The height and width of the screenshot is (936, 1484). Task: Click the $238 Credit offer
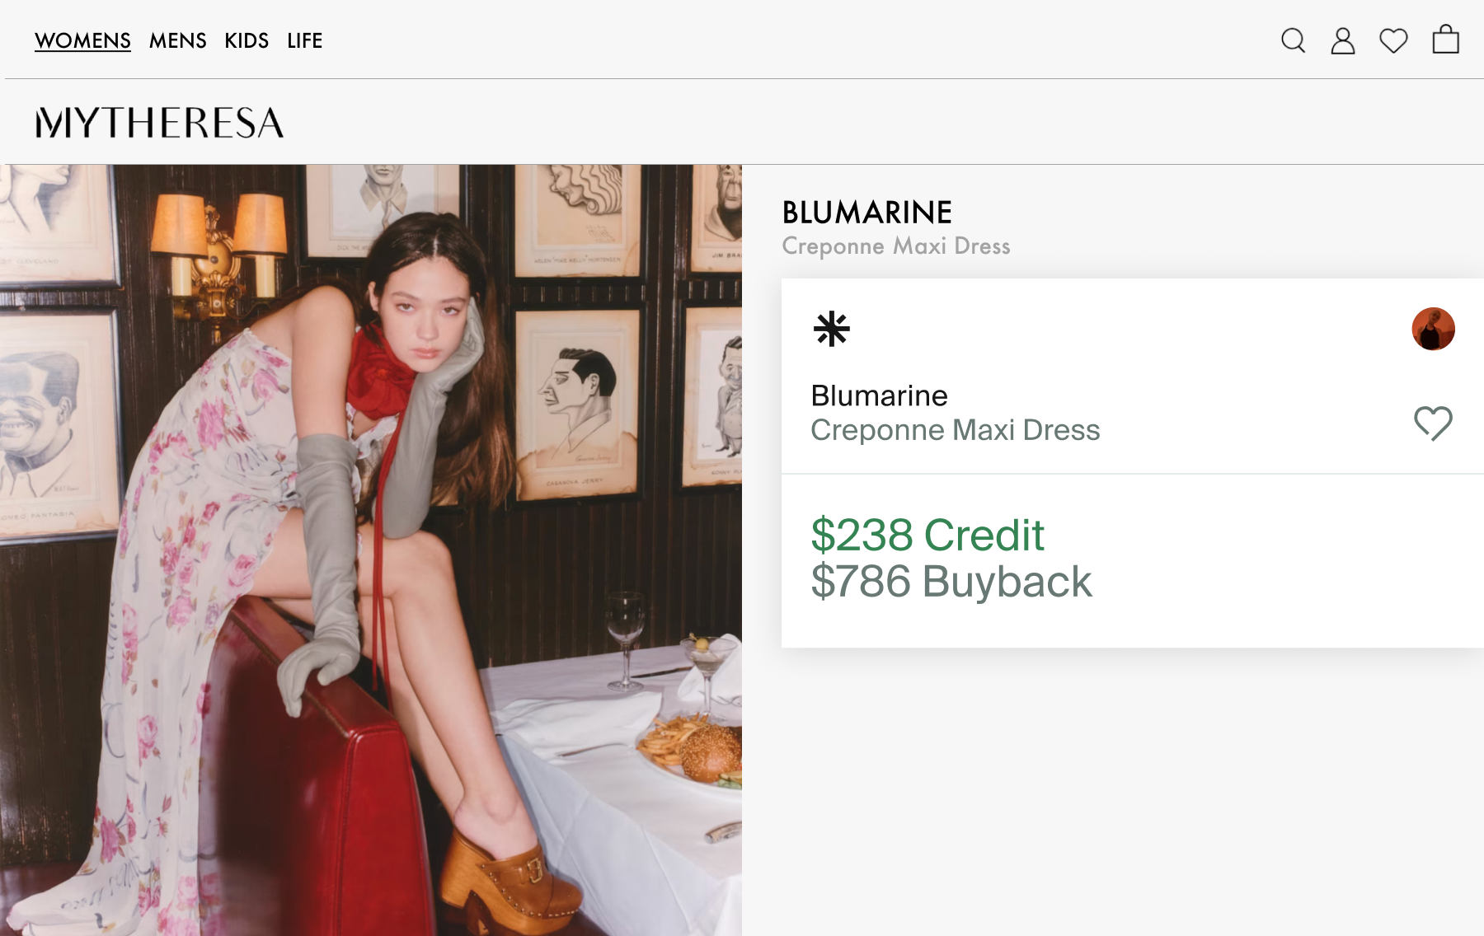(x=927, y=535)
